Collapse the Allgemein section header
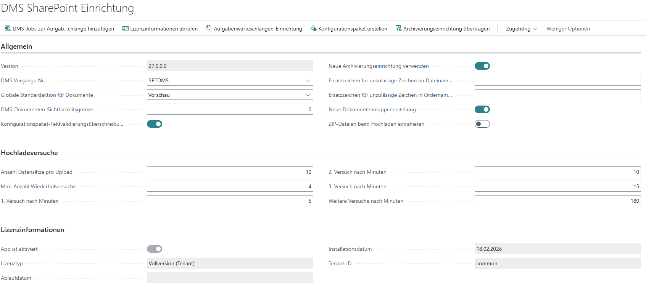Viewport: 646px width, 287px height. pos(16,46)
